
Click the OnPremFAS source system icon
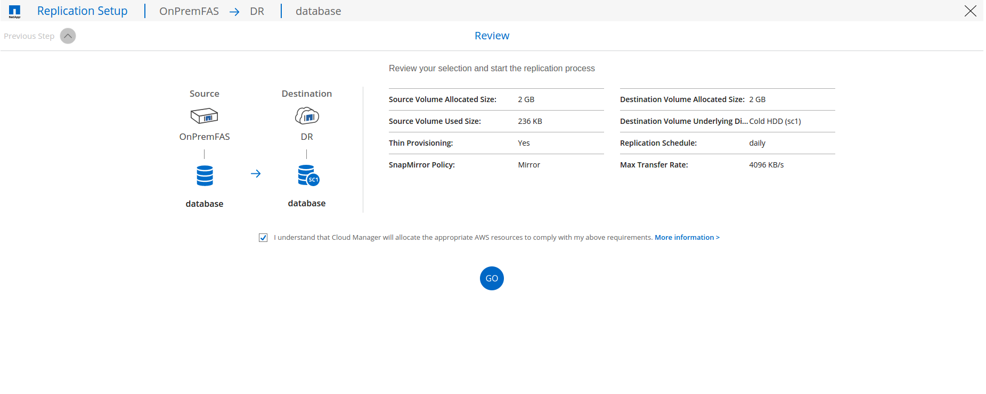click(204, 116)
